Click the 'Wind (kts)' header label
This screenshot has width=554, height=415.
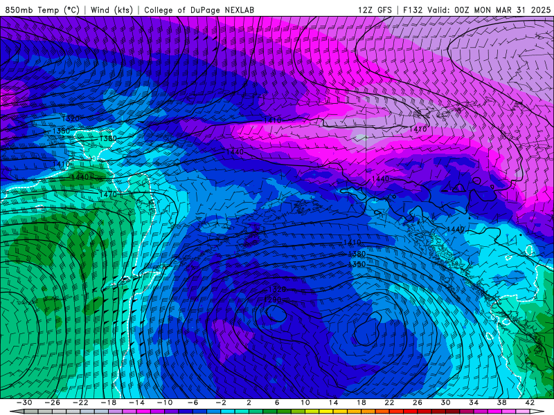(x=111, y=10)
